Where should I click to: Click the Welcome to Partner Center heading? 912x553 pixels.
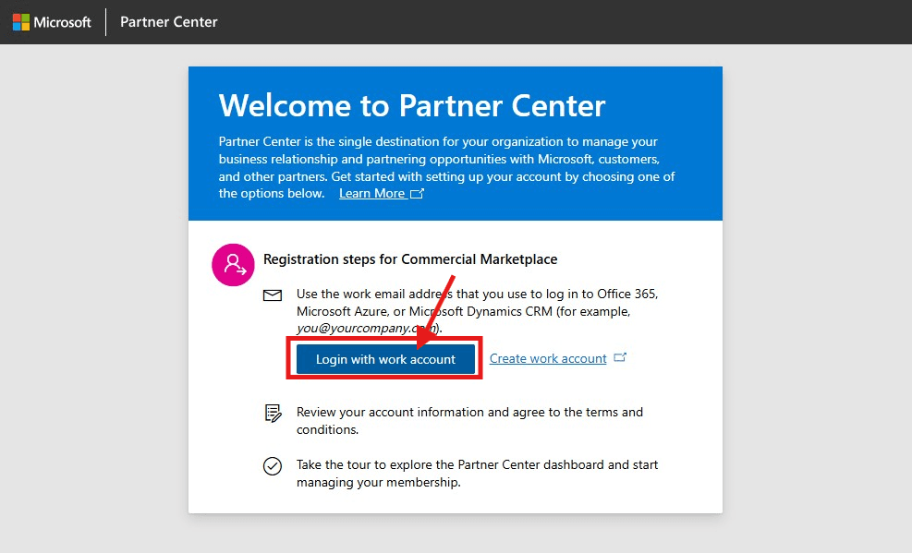[x=412, y=105]
